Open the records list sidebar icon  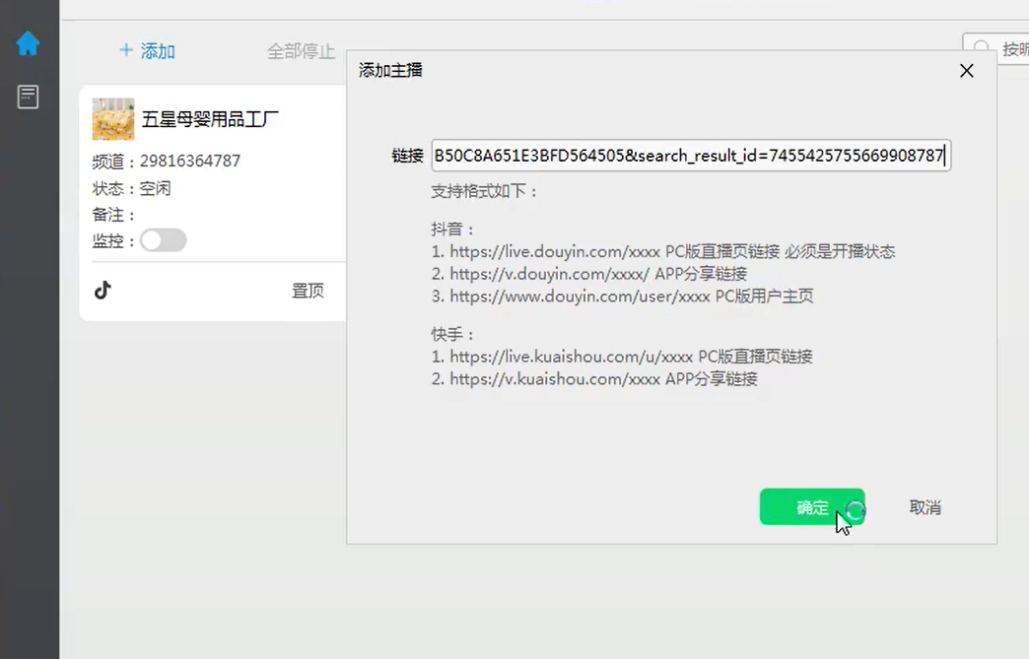coord(28,98)
